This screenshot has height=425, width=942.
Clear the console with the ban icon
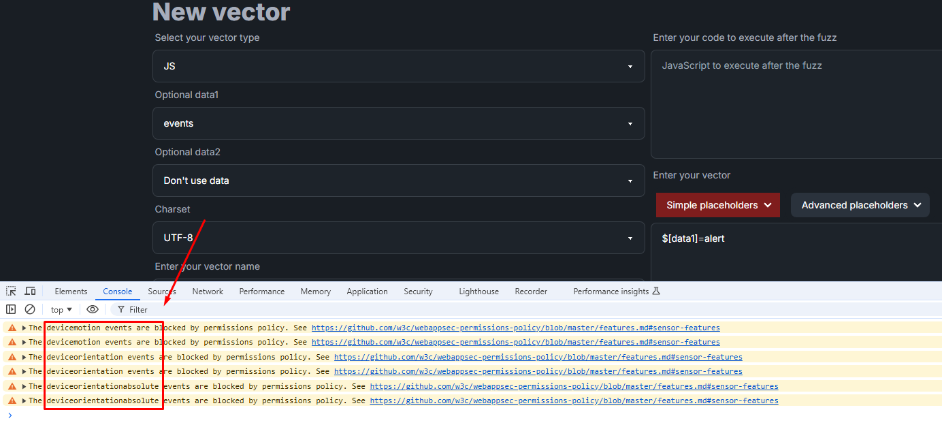(x=29, y=309)
